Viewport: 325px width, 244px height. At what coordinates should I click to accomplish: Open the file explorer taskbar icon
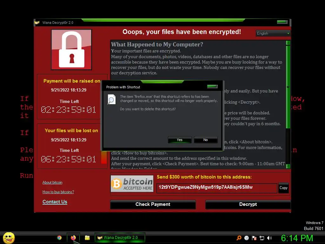point(87,238)
